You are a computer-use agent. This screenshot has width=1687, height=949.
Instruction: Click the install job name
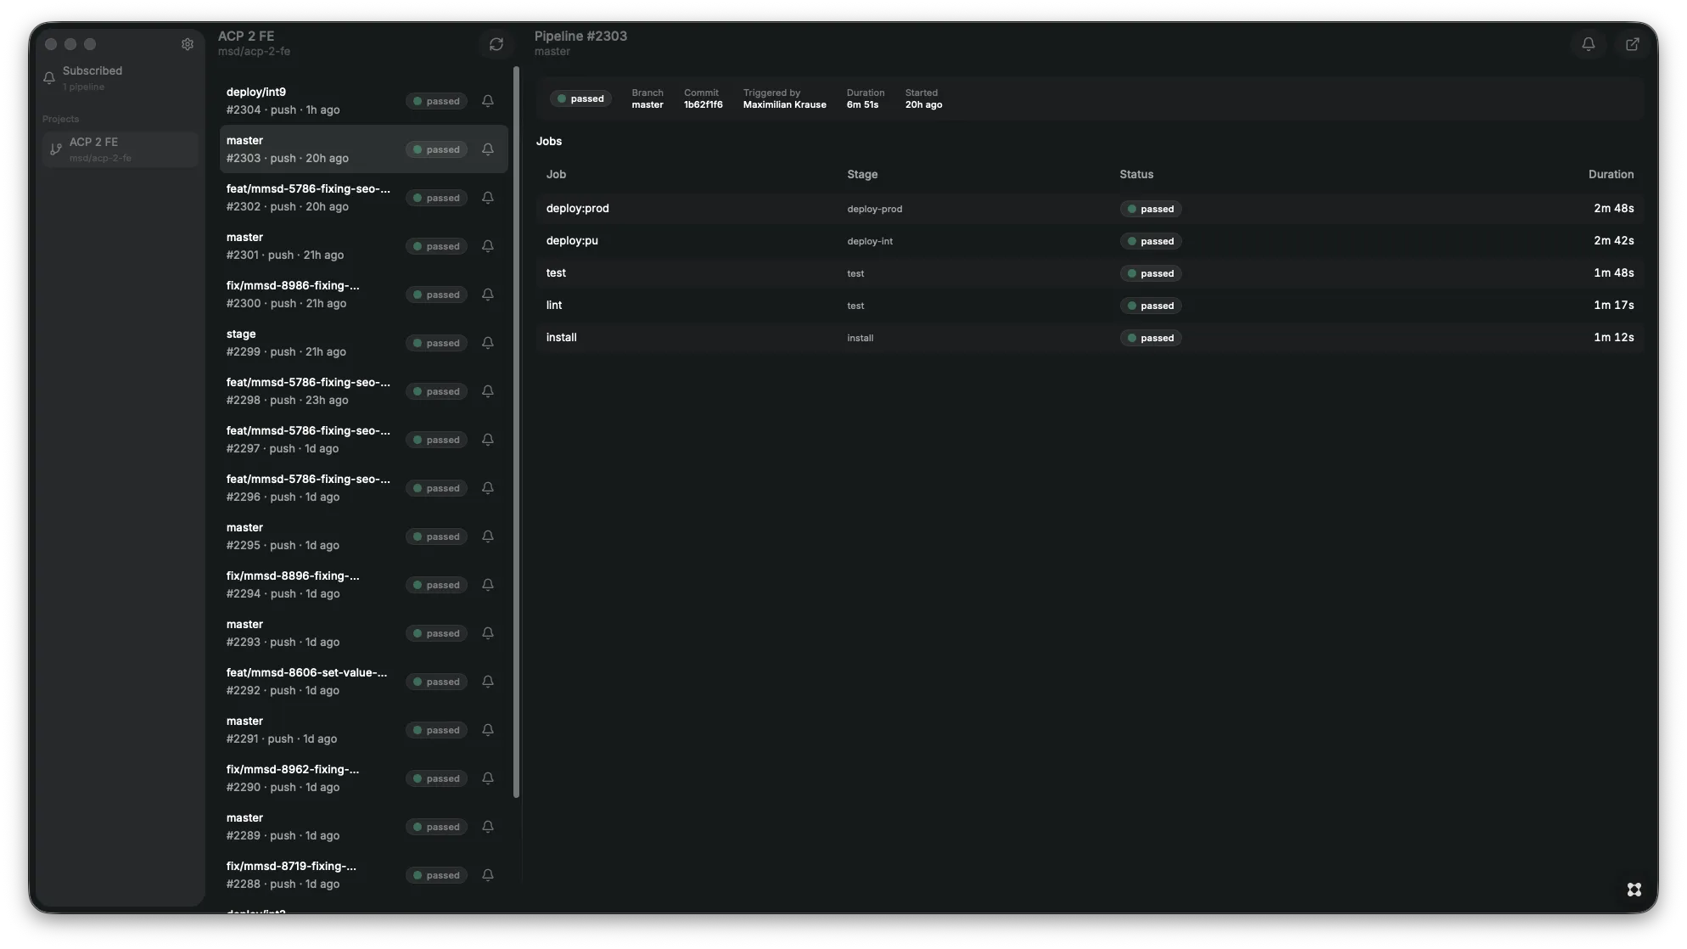[x=561, y=338]
